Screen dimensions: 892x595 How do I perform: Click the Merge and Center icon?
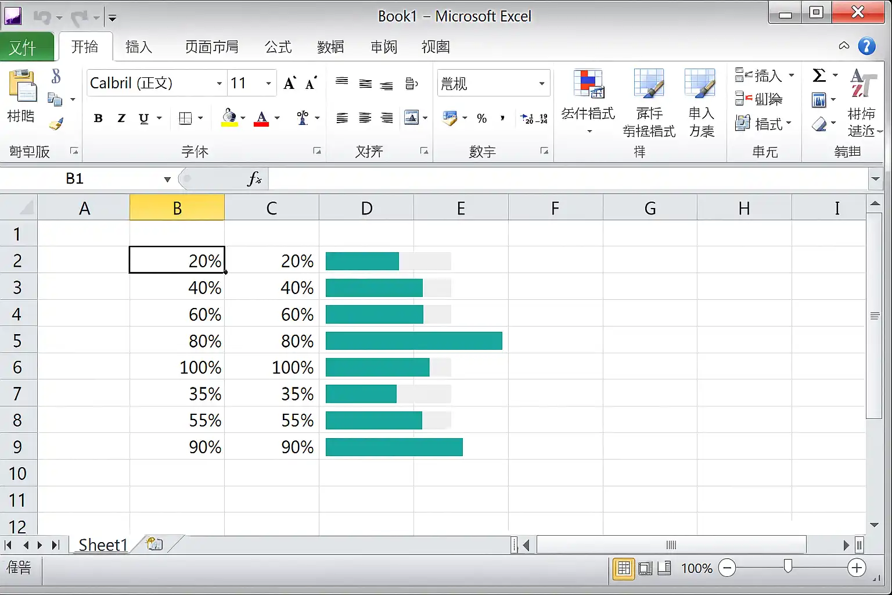411,118
